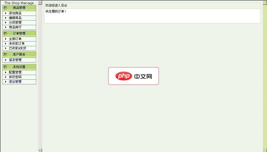
Task: Click the 客户服务 section box icon
Action: 5,54
